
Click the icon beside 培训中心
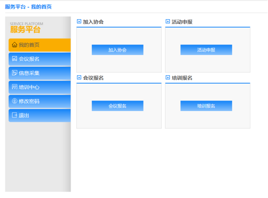15,87
